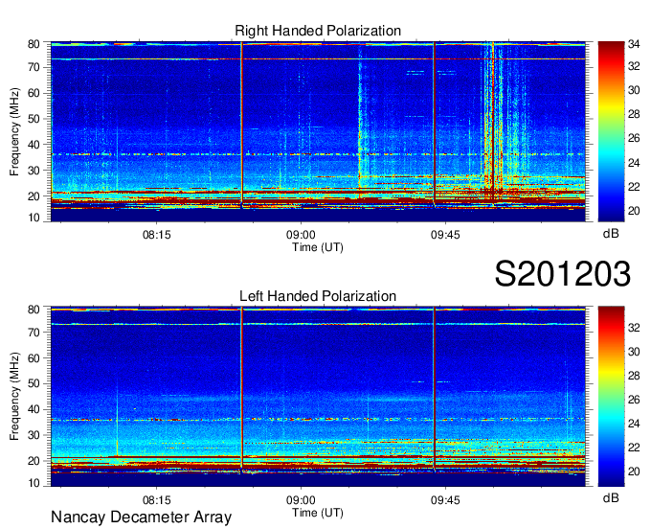Click the 80 MHz tick on top plot
Viewport: 651px width, 529px height.
click(x=34, y=44)
